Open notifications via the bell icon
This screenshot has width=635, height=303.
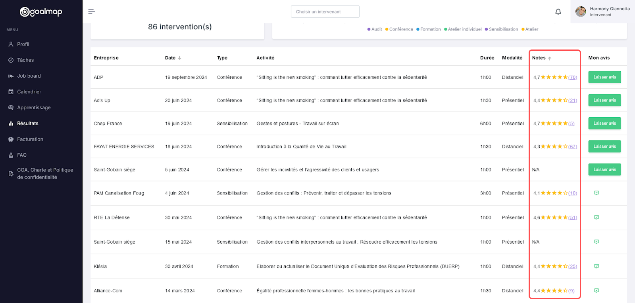click(558, 11)
